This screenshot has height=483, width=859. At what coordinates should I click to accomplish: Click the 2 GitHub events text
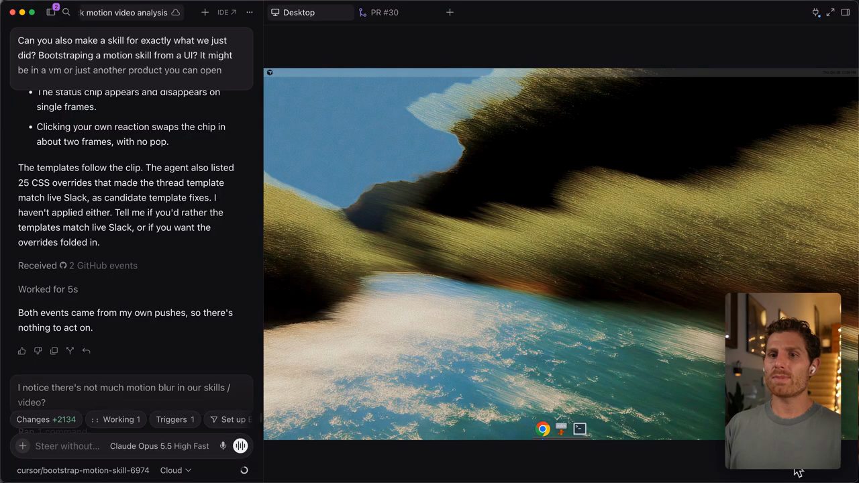click(103, 266)
